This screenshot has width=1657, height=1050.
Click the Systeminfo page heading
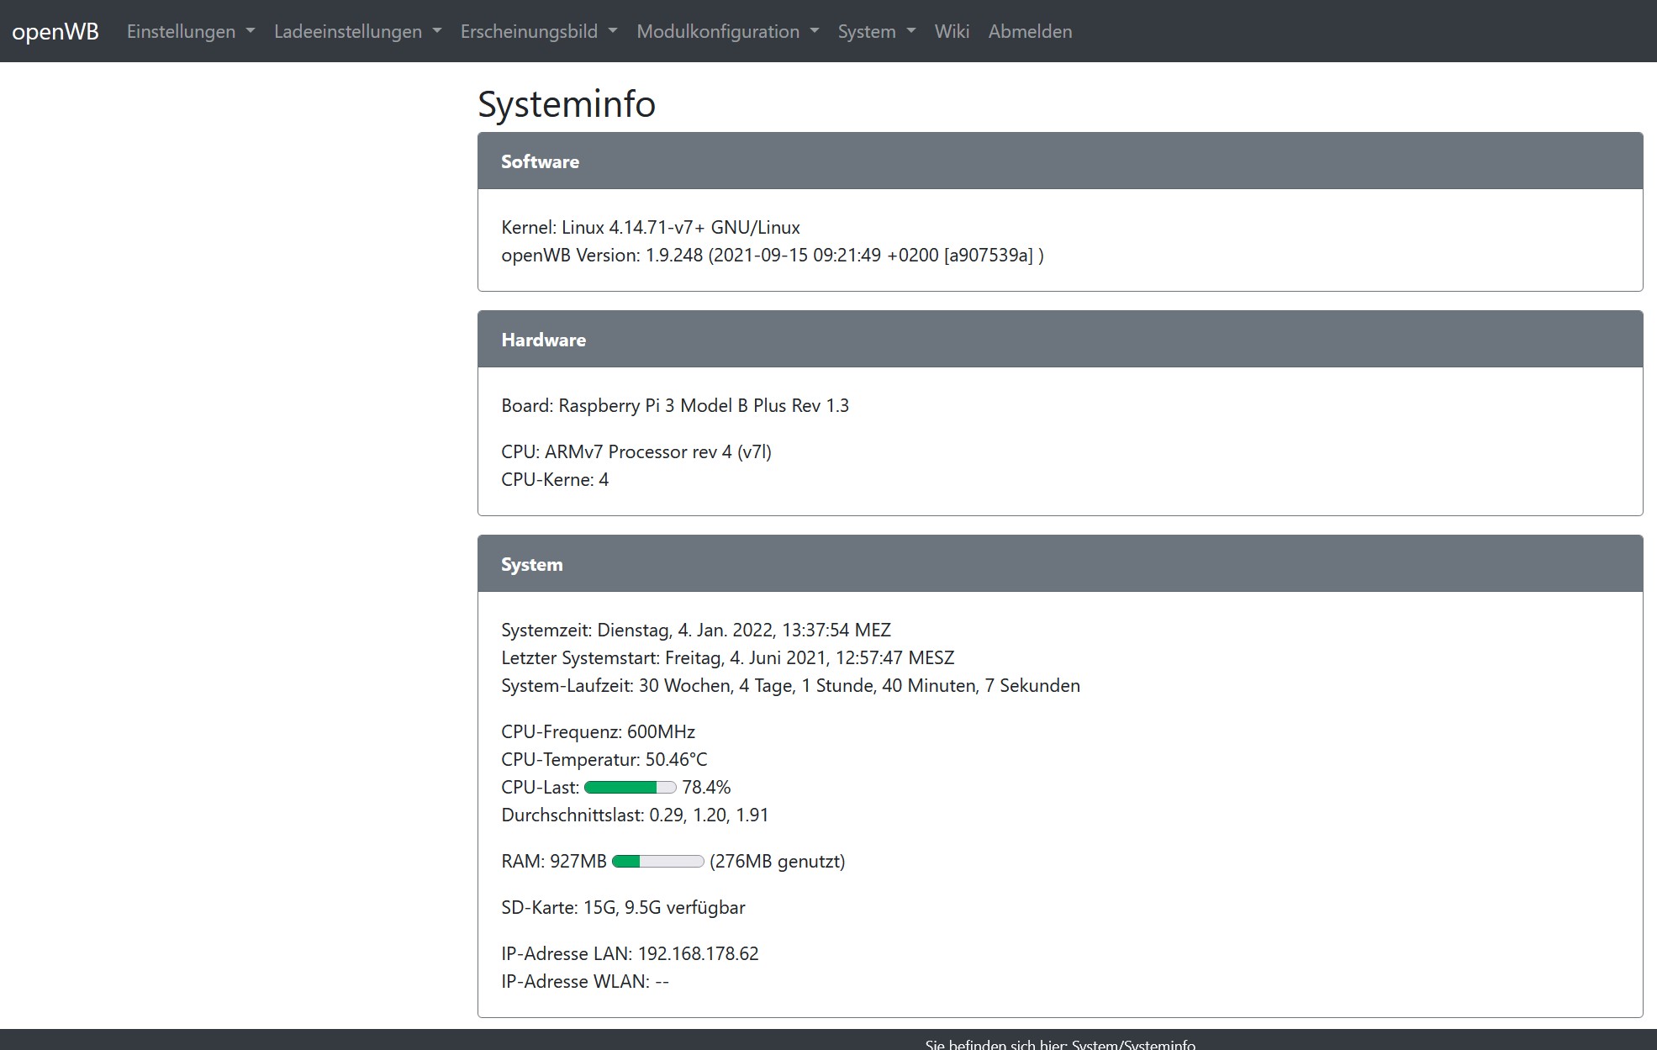[566, 104]
